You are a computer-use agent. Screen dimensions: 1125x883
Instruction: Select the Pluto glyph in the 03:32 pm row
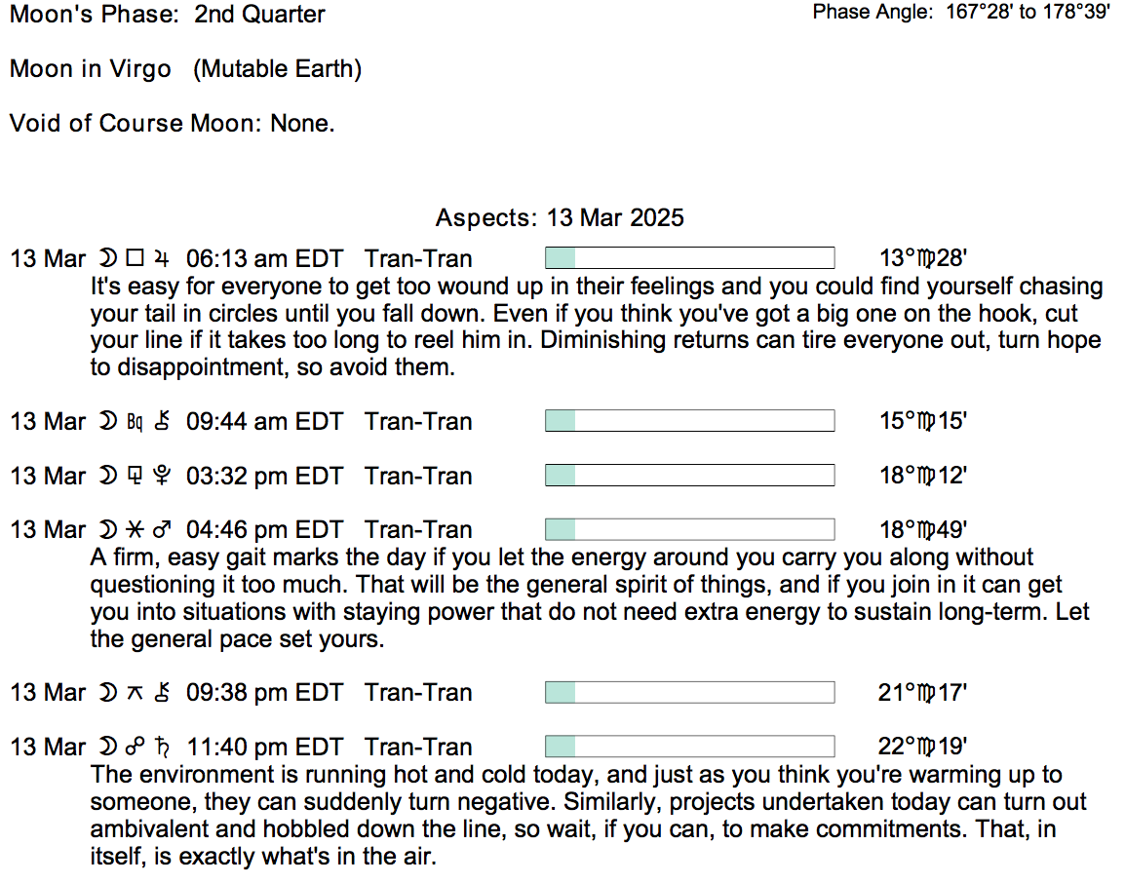163,477
